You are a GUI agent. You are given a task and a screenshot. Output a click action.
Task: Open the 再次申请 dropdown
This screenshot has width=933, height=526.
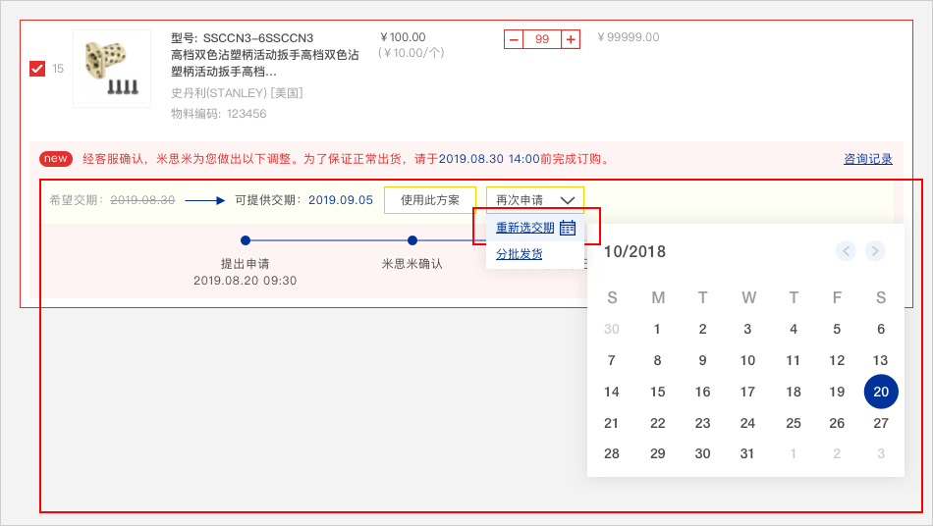coord(534,200)
